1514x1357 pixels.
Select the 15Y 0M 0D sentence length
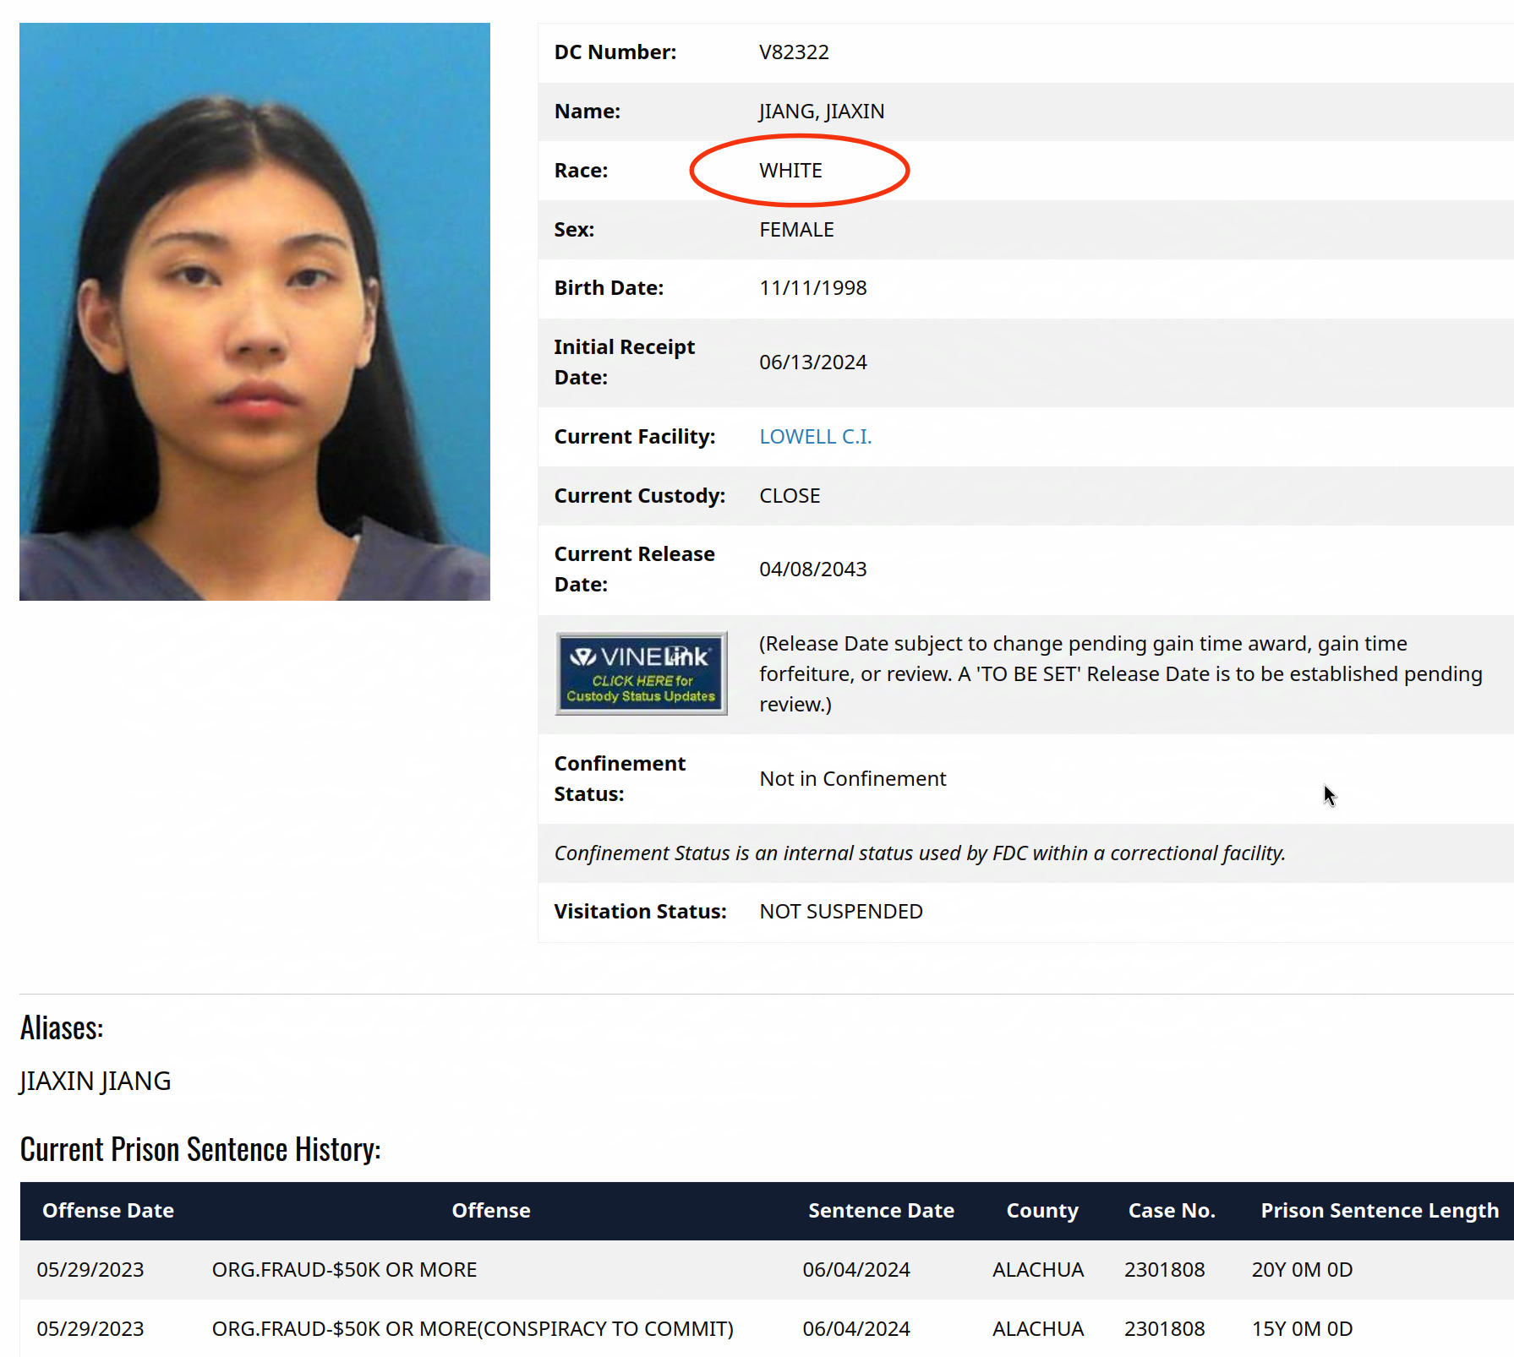pos(1302,1329)
